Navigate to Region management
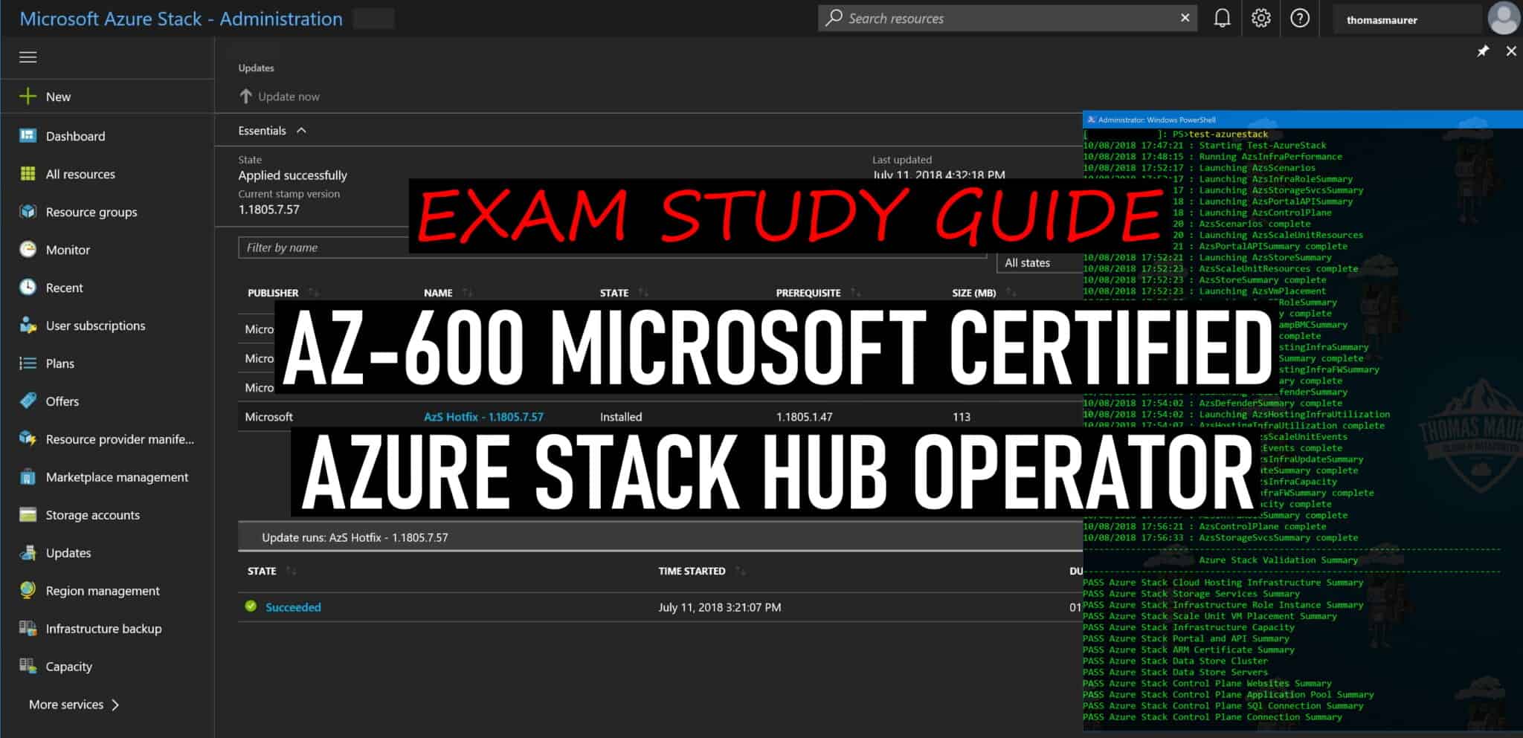Screen dimensions: 1523x738 coord(103,591)
